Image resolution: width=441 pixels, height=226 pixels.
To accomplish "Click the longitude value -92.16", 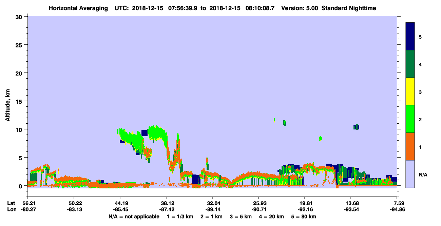I will (305, 209).
